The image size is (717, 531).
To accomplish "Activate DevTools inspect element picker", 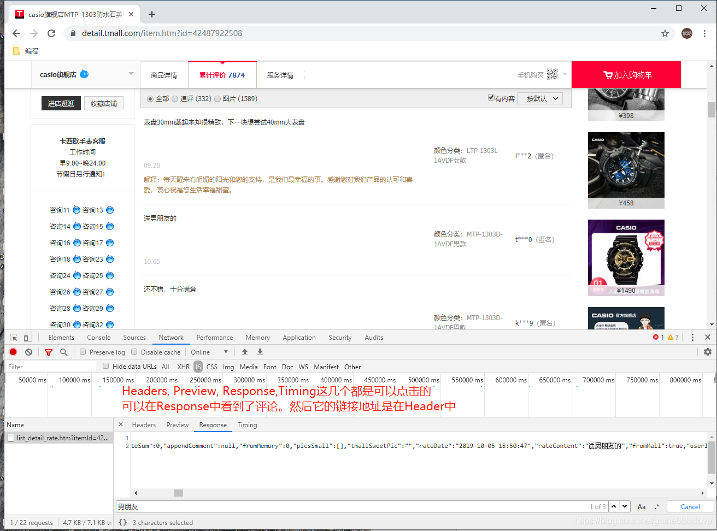I will [x=14, y=338].
